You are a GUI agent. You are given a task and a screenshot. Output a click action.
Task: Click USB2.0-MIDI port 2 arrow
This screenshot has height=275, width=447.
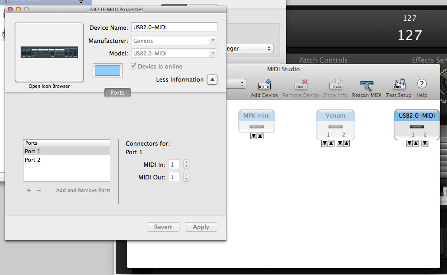tap(425, 143)
